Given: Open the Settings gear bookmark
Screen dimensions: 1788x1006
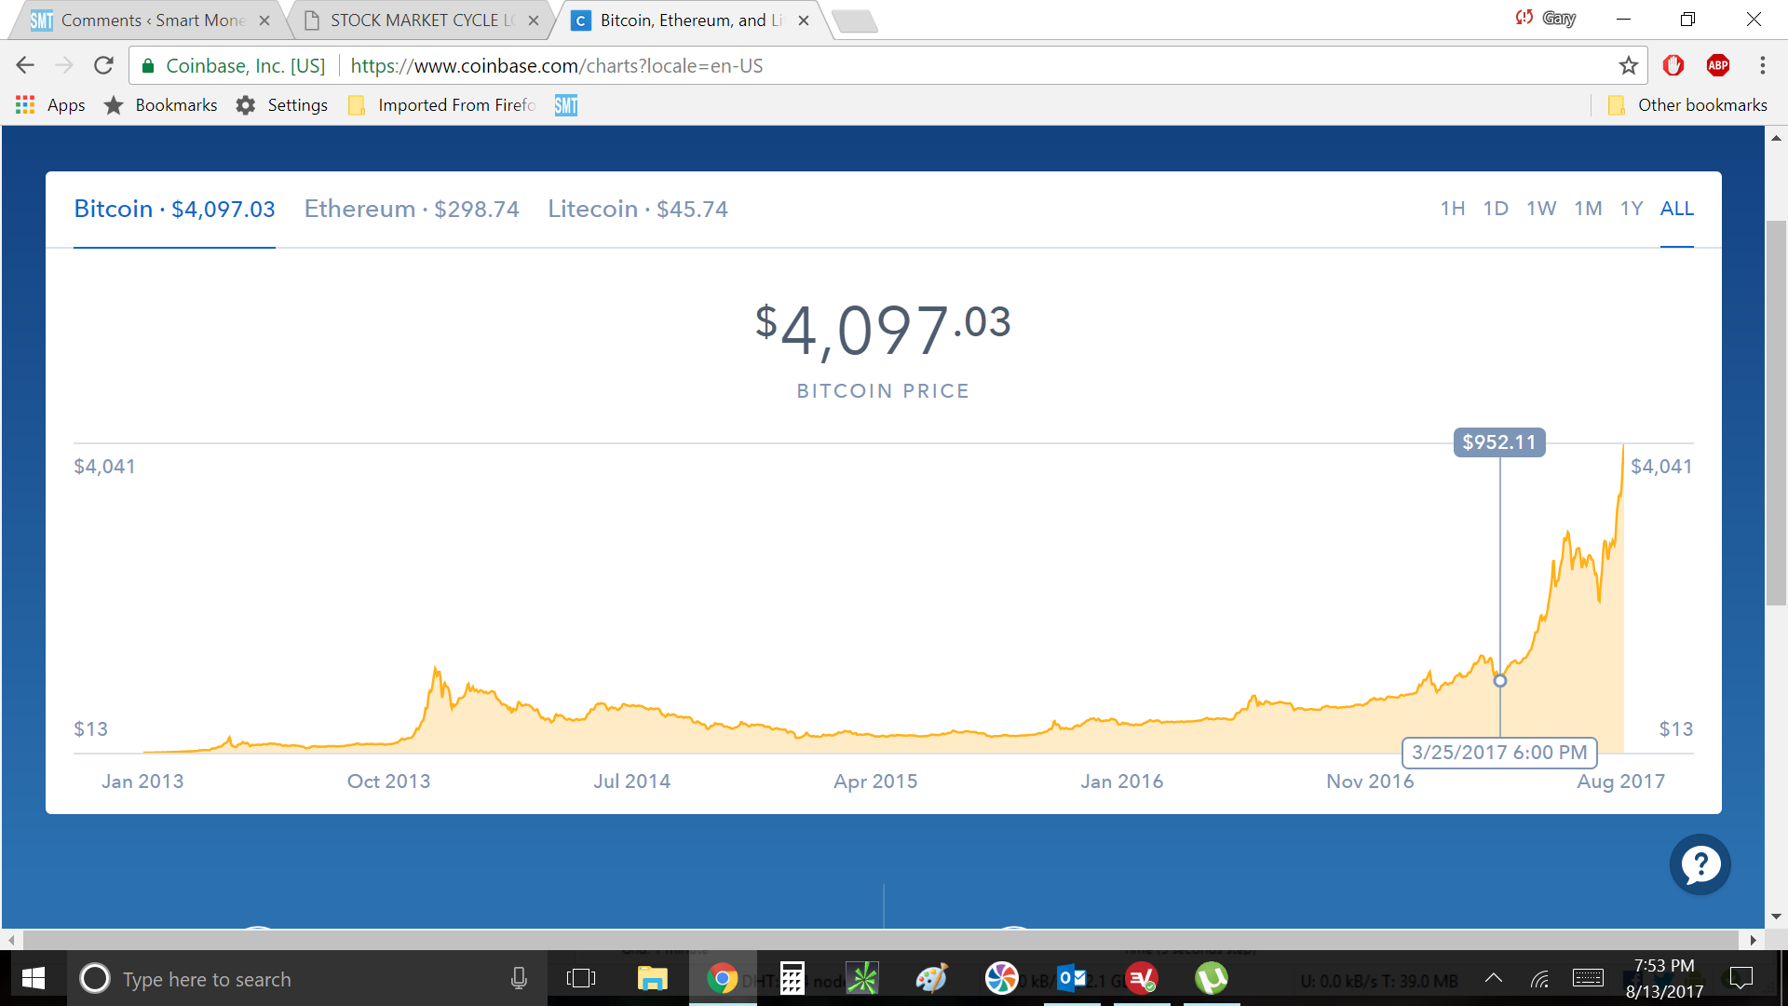Looking at the screenshot, I should 282,105.
